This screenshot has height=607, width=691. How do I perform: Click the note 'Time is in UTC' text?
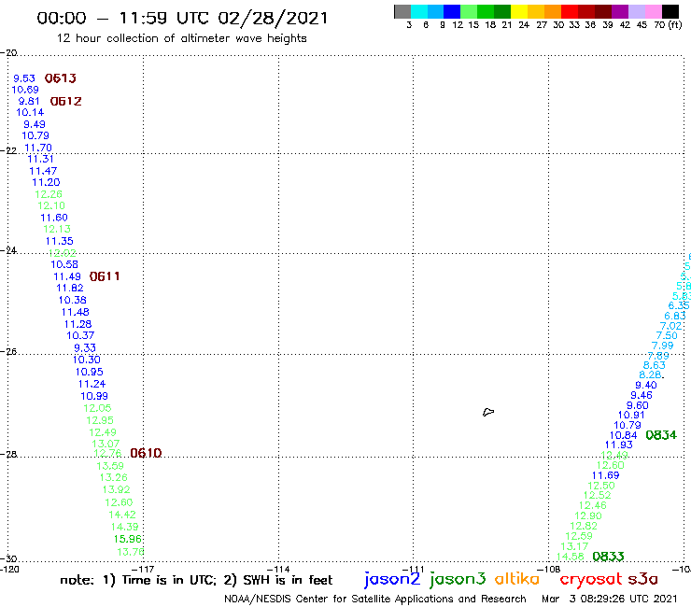tap(169, 580)
